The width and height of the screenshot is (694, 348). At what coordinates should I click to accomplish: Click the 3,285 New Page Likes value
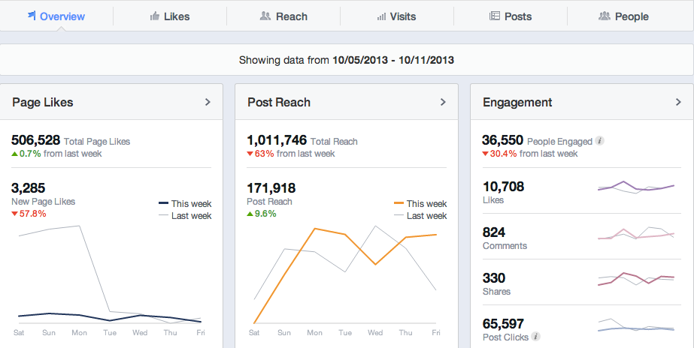point(28,188)
